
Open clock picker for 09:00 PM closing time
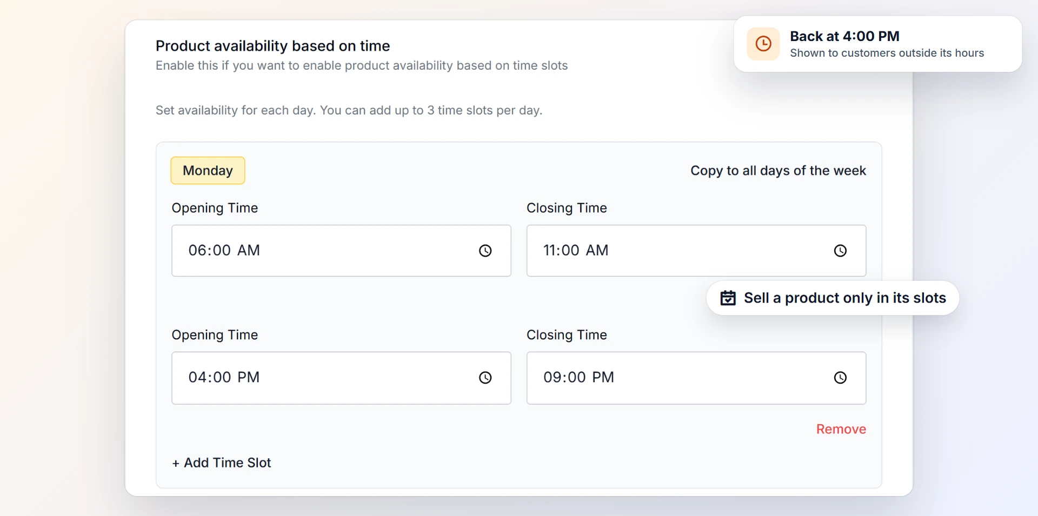pyautogui.click(x=840, y=378)
